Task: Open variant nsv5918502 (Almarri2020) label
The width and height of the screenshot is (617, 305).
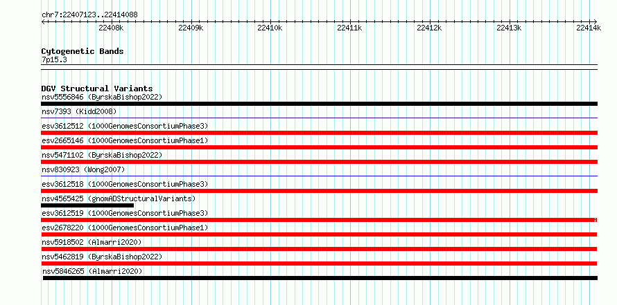Action: (92, 242)
